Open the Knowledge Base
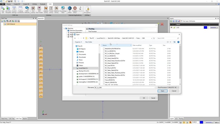Viewport: 220px width, 124px height. (63, 10)
